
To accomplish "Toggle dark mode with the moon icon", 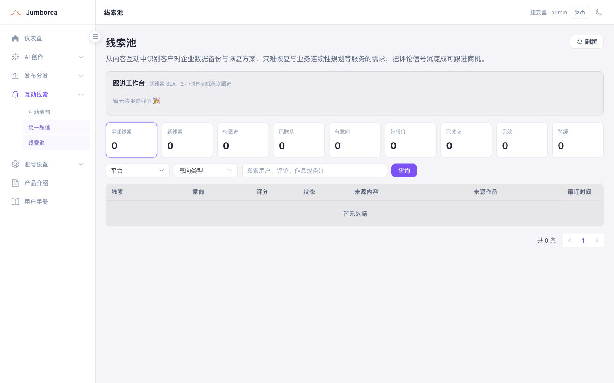I will click(x=599, y=12).
